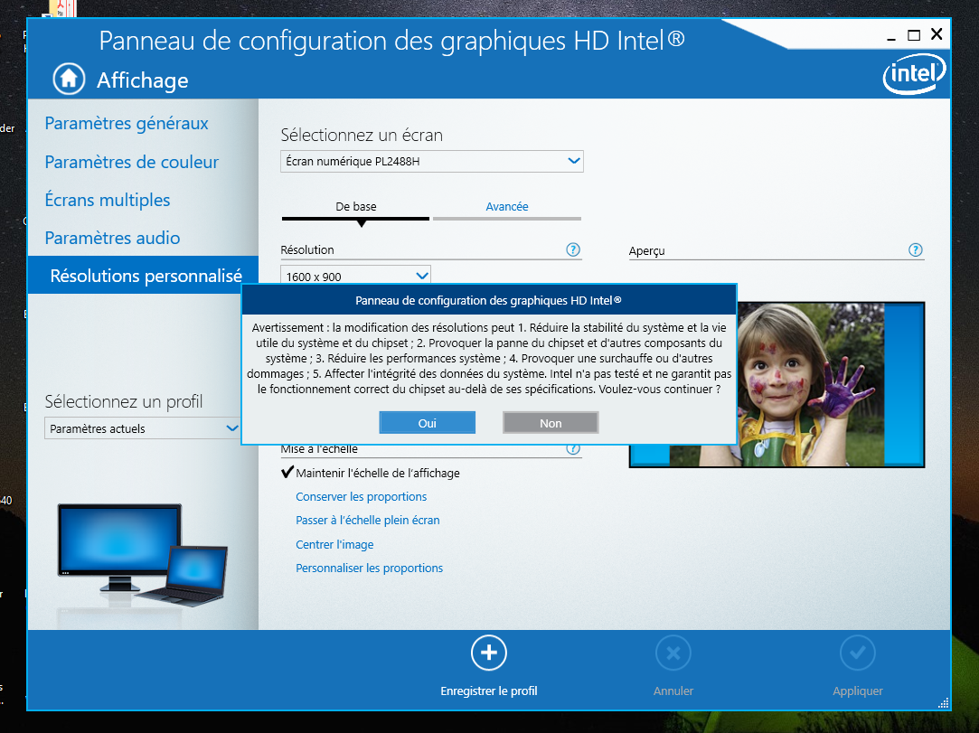Screen dimensions: 979x733
Task: Open help for Mise à l'échelle
Action: pyautogui.click(x=572, y=449)
